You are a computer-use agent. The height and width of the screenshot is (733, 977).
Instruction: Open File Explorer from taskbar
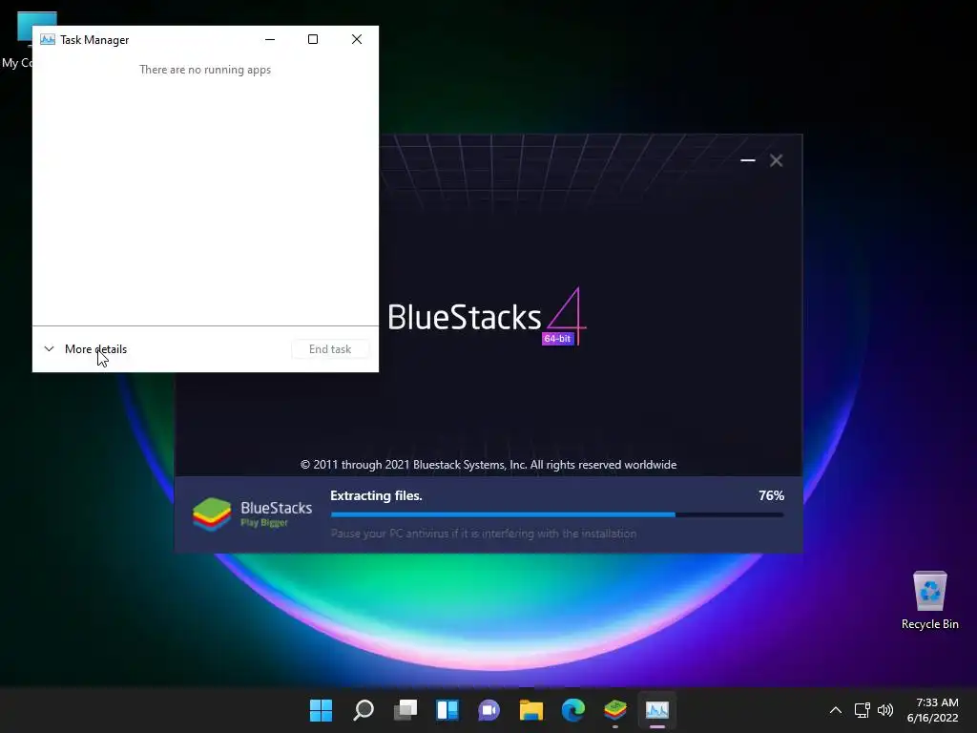(x=531, y=710)
